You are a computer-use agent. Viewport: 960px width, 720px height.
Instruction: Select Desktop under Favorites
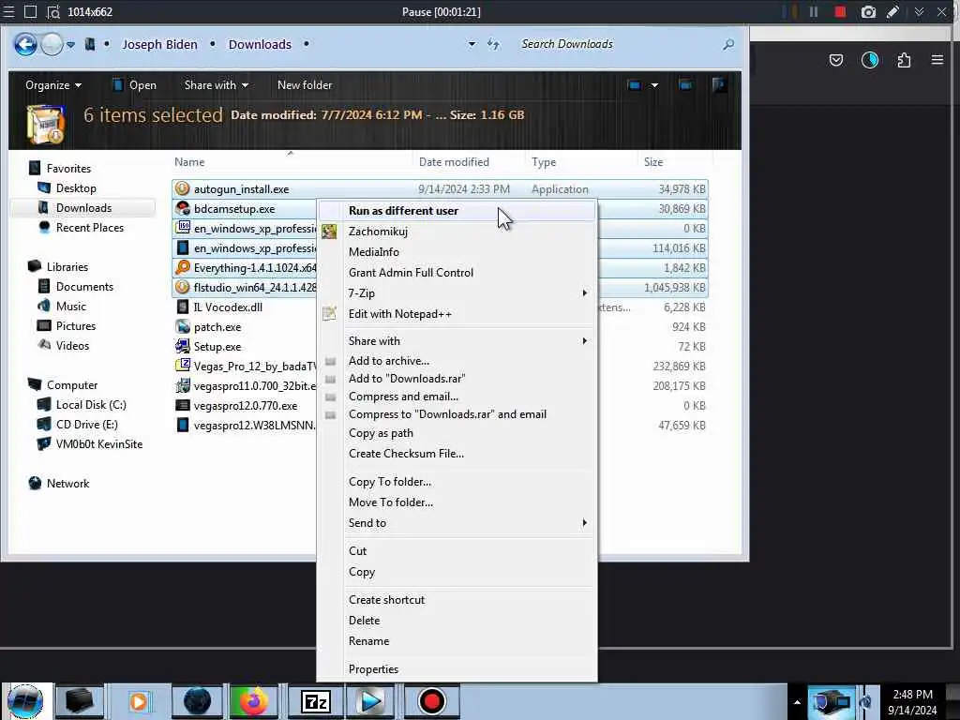click(x=76, y=187)
